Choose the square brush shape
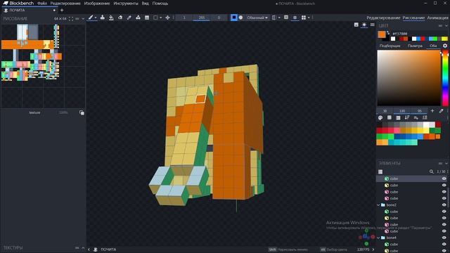450x253 pixels. pos(234,18)
